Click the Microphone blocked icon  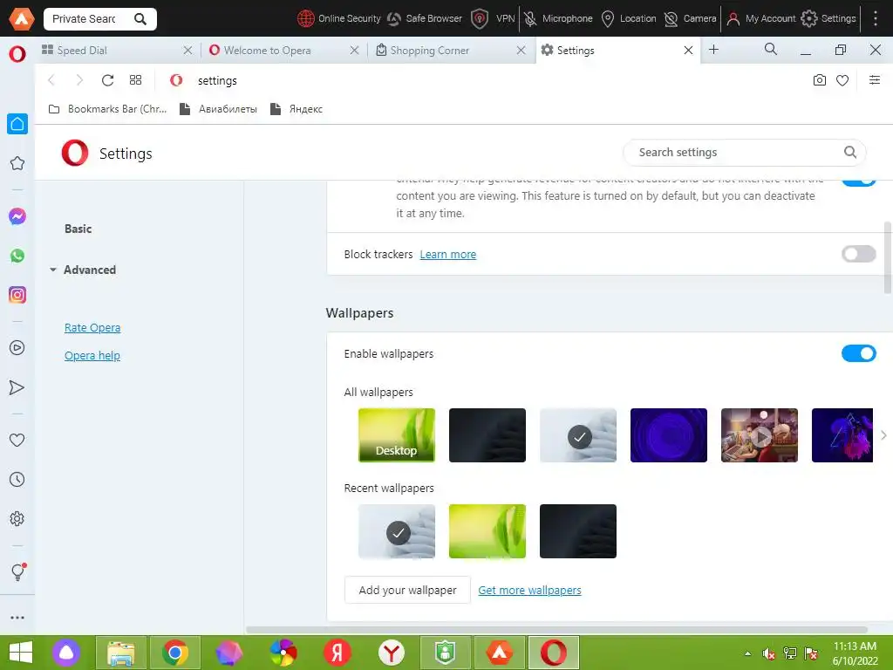(x=558, y=19)
